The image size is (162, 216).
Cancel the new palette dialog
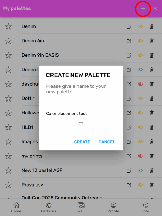click(107, 142)
